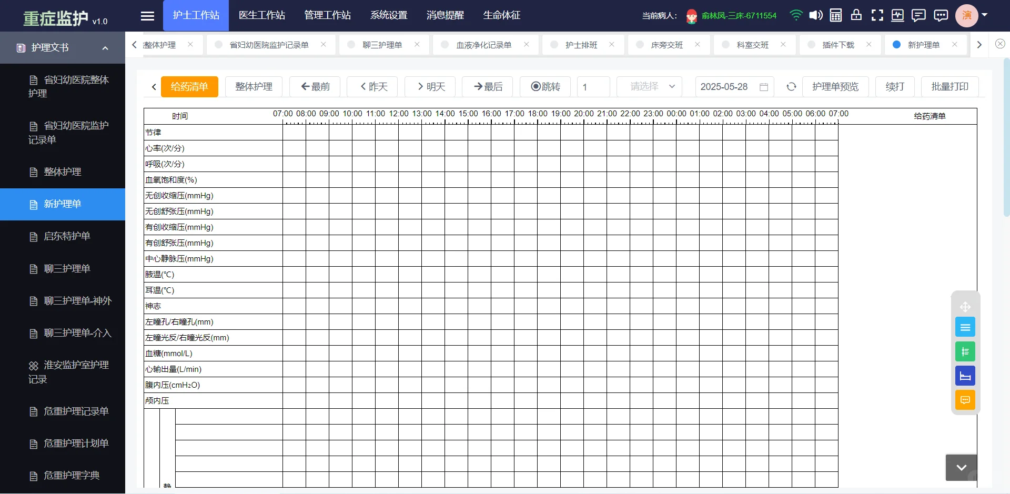Viewport: 1010px width, 494px height.
Task: Toggle the Wi-Fi status icon
Action: point(796,15)
